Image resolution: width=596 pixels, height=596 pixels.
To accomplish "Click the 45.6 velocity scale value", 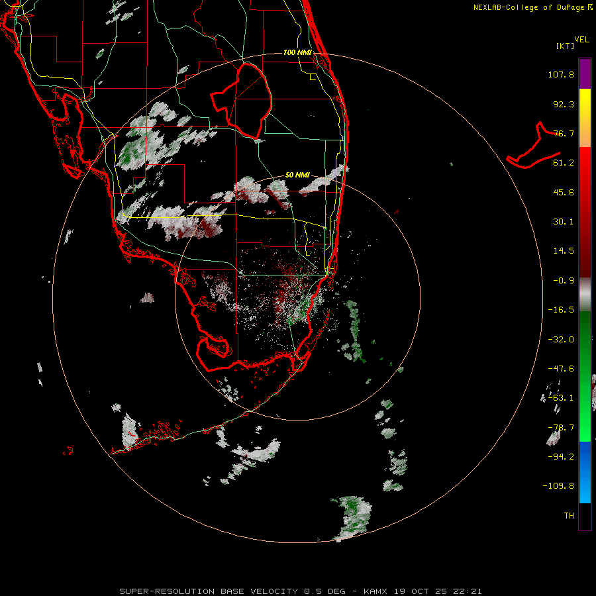I will [564, 192].
